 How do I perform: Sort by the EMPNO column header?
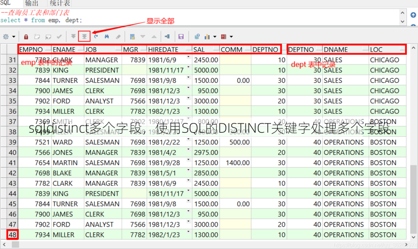[x=35, y=49]
